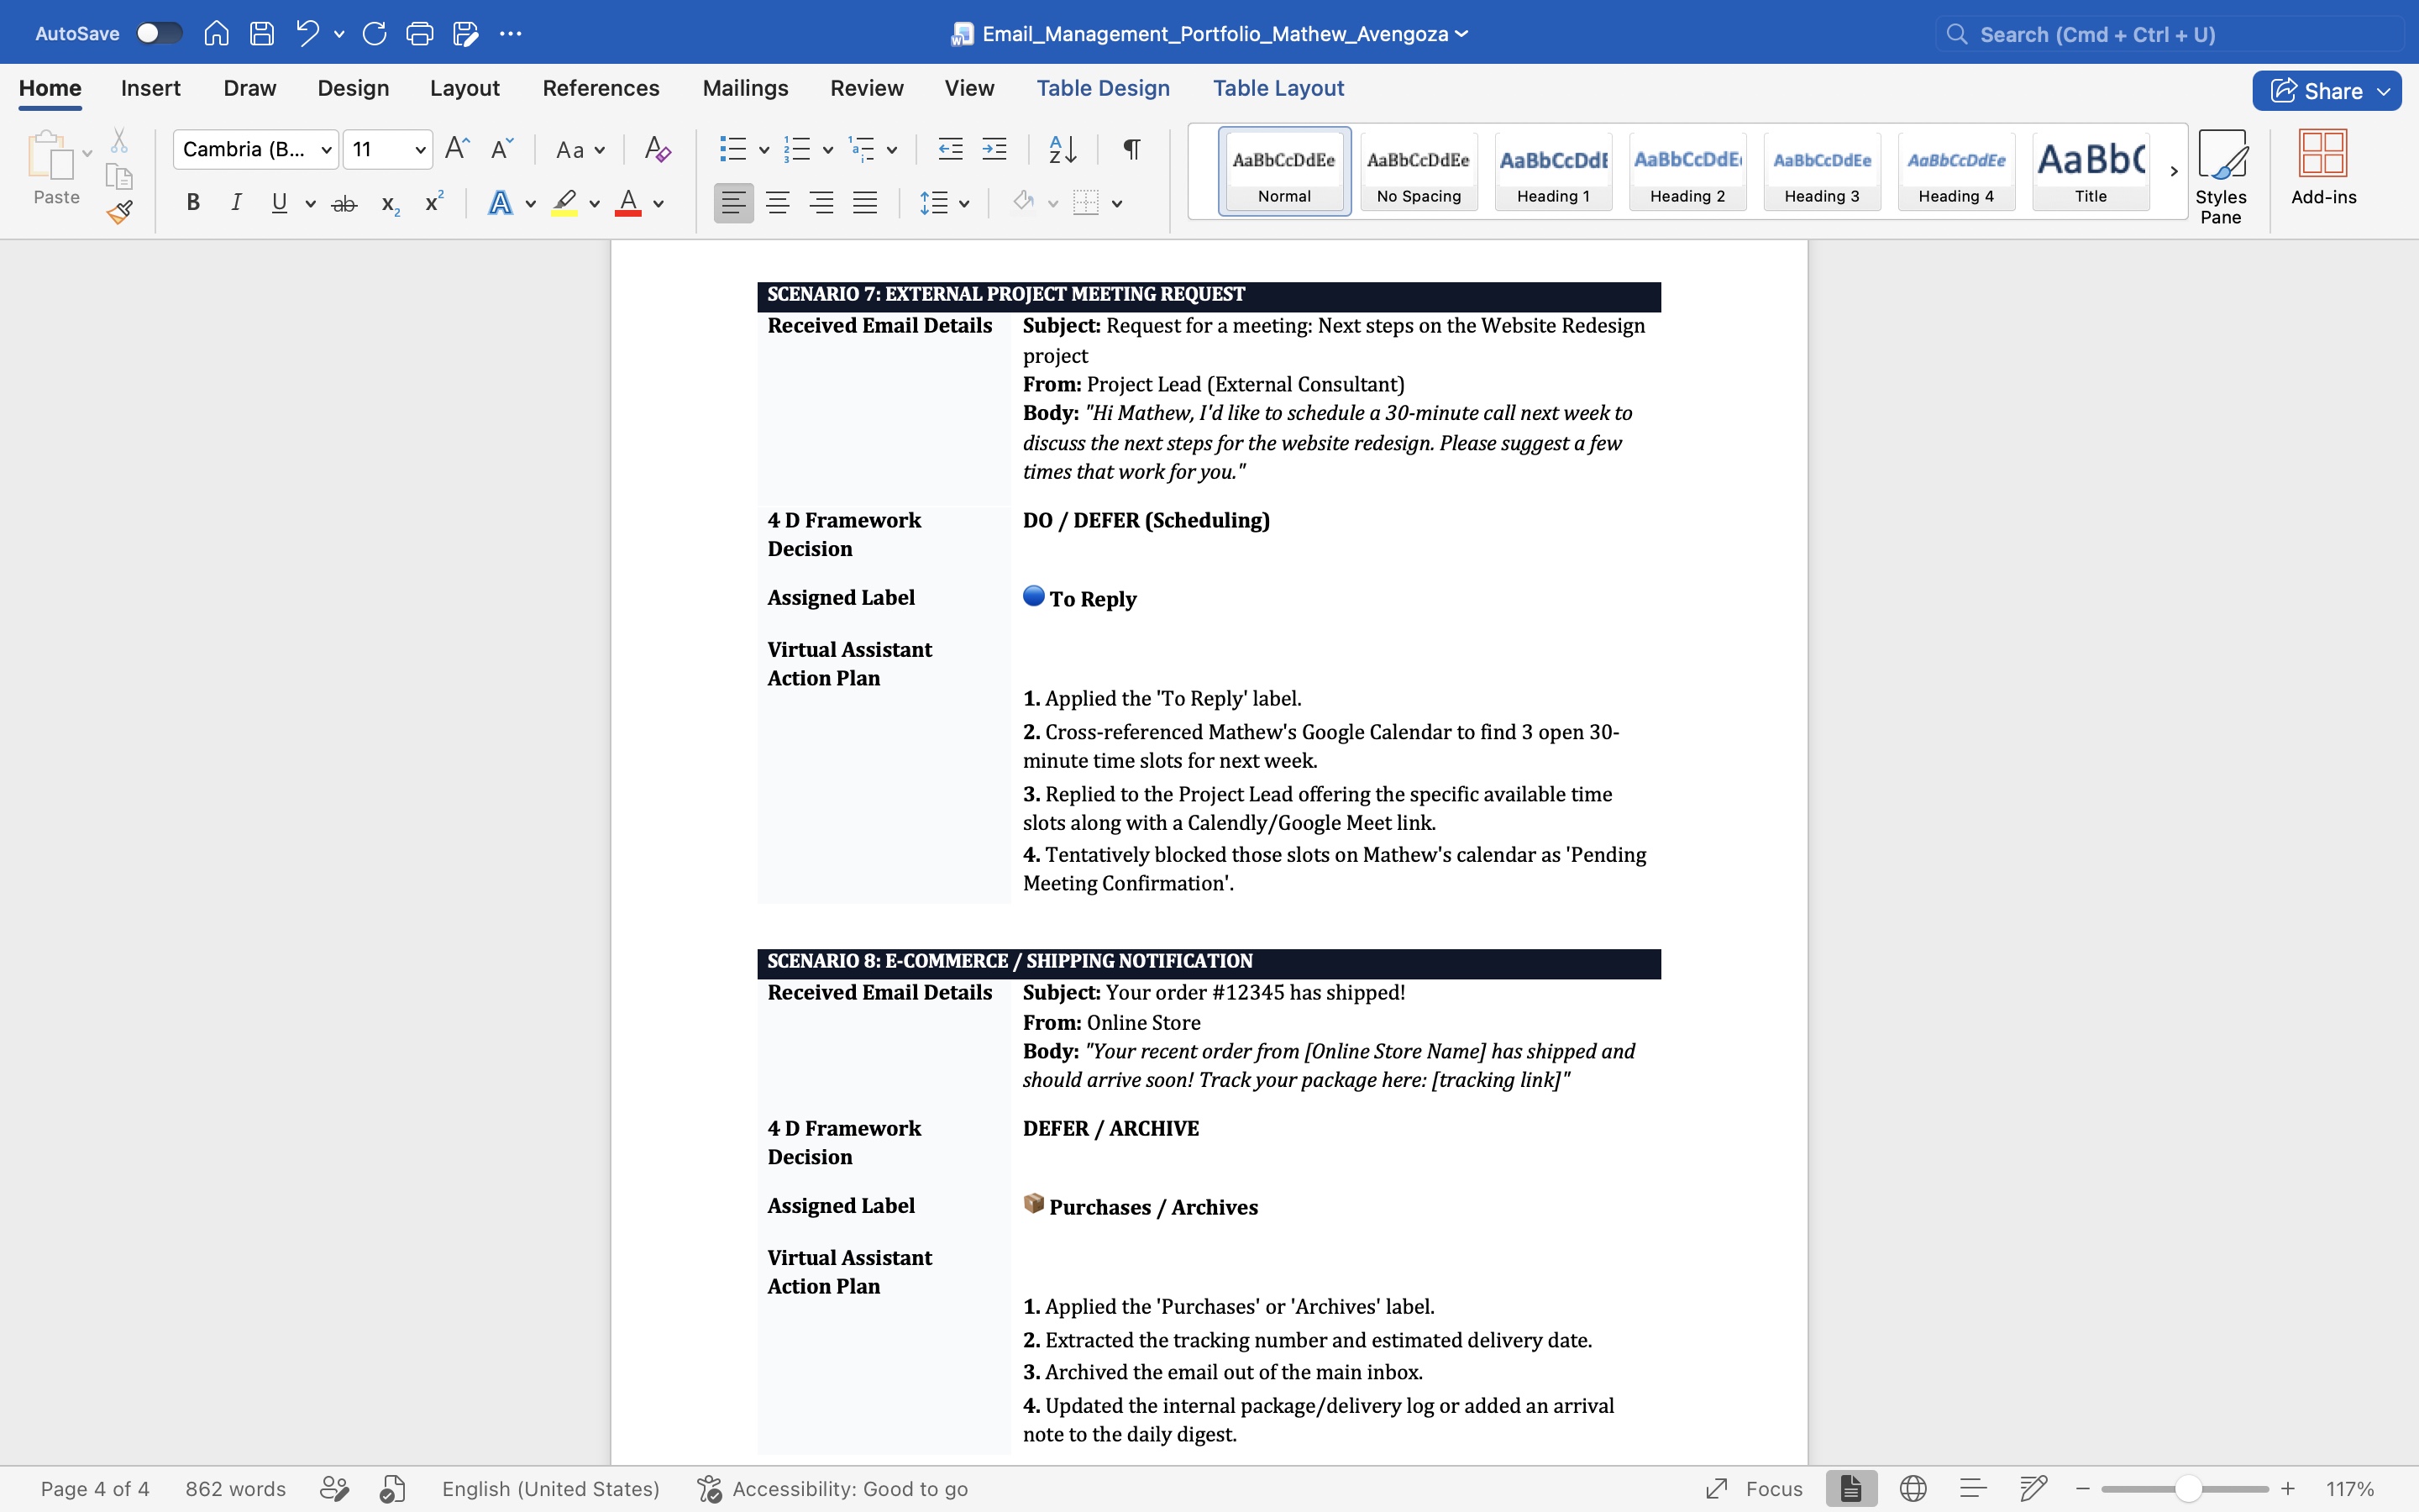Click Accessibility: Good to go status
The height and width of the screenshot is (1512, 2419).
pyautogui.click(x=832, y=1489)
